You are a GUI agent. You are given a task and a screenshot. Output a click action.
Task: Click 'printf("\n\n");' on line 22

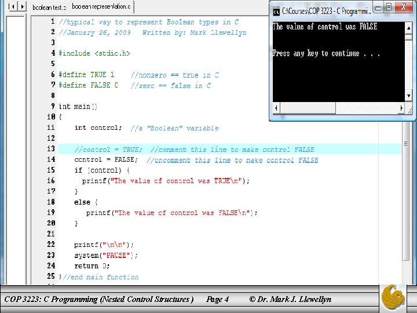click(104, 245)
